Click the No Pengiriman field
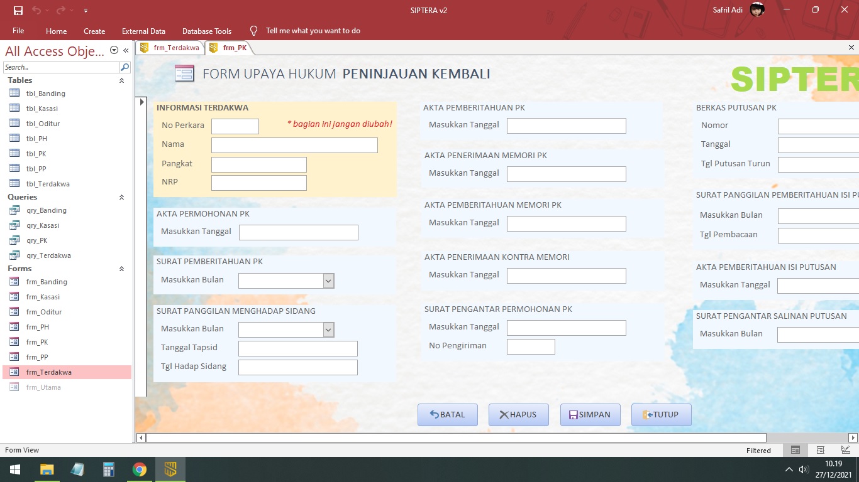This screenshot has height=482, width=859. (x=531, y=346)
